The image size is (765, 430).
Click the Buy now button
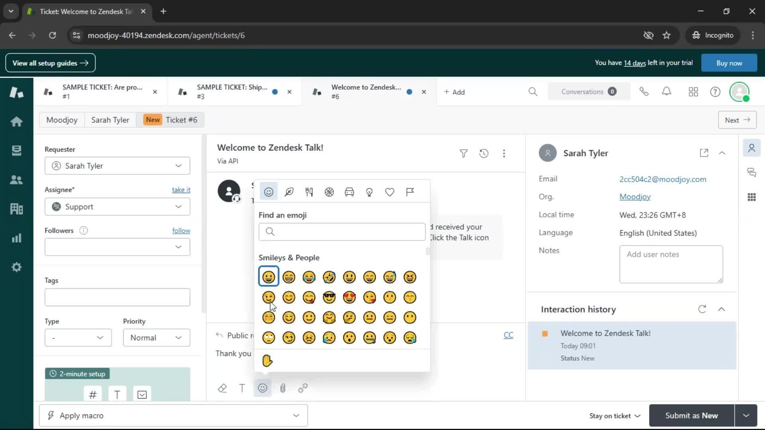(729, 63)
